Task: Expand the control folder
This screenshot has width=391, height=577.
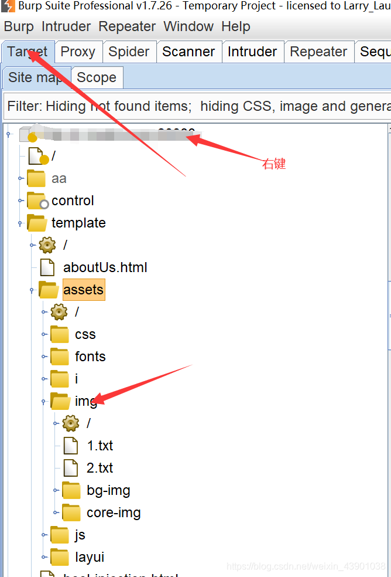Action: (20, 201)
